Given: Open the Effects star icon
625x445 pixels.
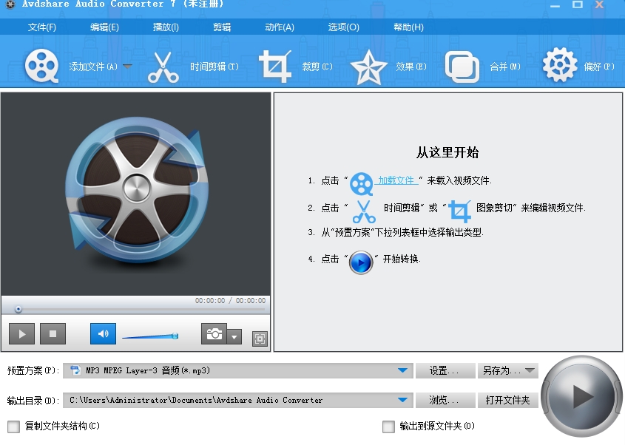Looking at the screenshot, I should [368, 67].
